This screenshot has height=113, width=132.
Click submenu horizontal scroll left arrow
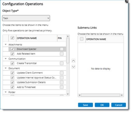click(x=79, y=95)
